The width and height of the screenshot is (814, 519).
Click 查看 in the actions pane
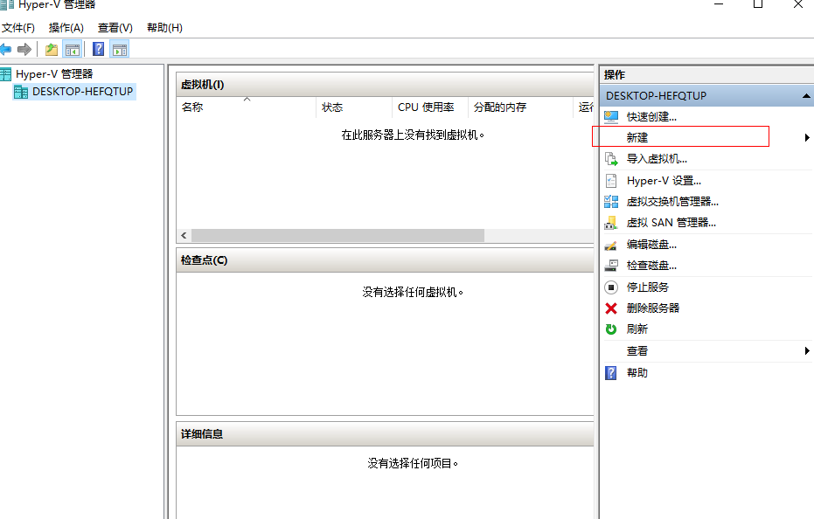(637, 351)
